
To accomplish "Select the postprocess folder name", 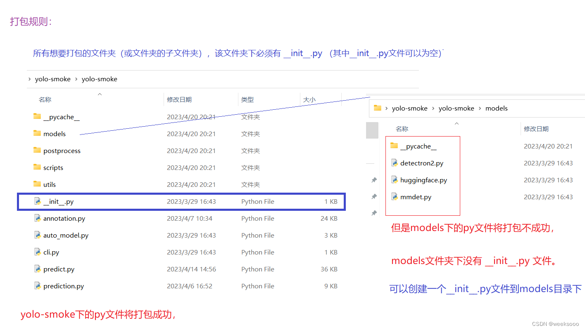I will (x=62, y=151).
